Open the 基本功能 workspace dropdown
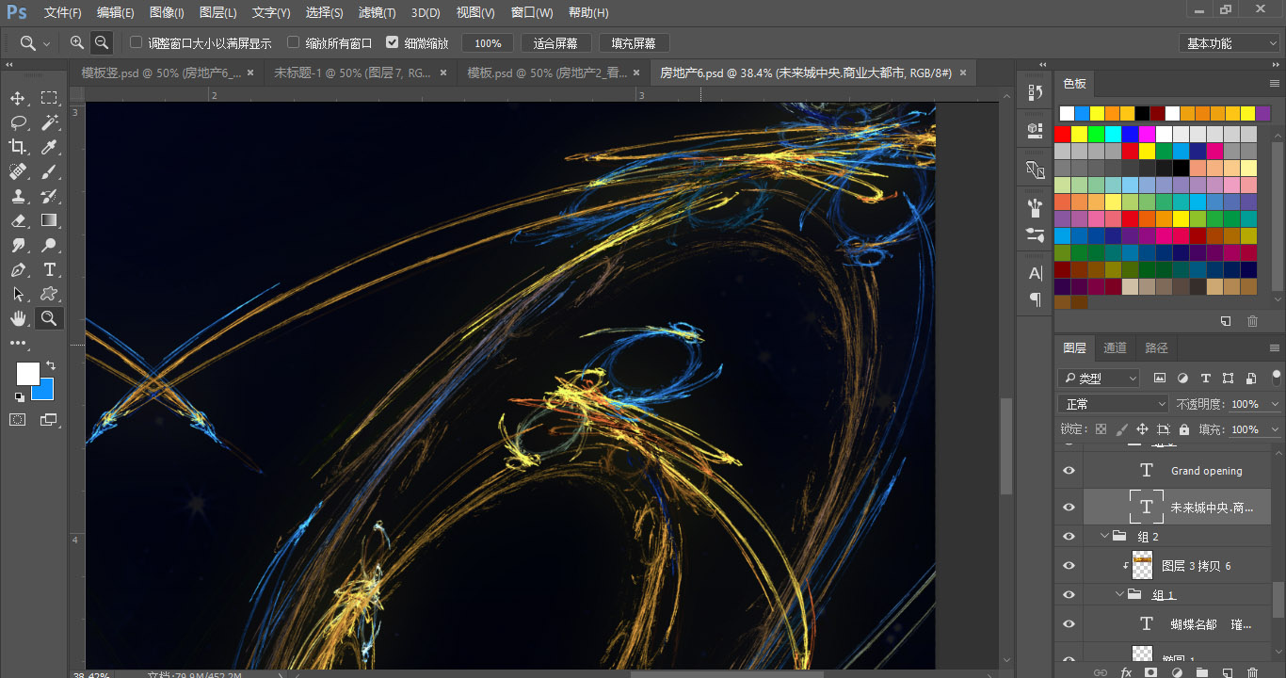This screenshot has width=1286, height=678. 1229,43
